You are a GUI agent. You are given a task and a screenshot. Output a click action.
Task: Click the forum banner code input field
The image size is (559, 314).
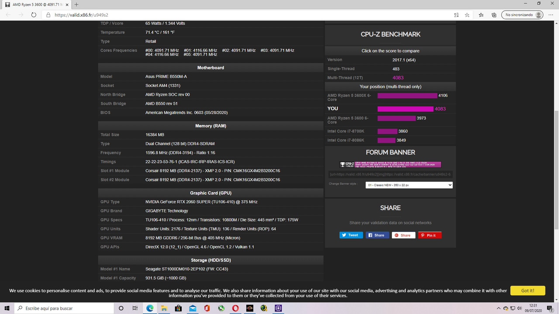[390, 174]
